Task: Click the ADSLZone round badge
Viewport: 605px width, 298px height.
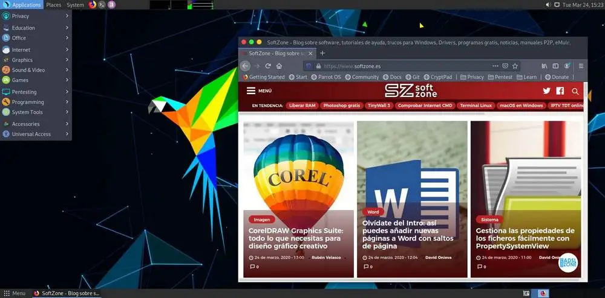Action: point(568,263)
